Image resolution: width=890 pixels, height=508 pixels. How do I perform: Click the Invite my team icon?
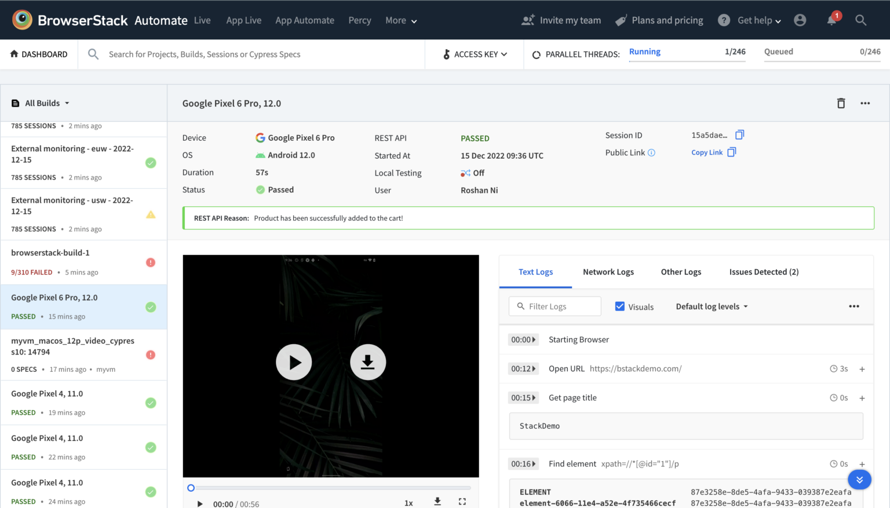[x=528, y=20]
